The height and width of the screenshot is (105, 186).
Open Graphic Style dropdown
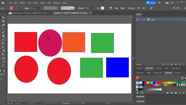pyautogui.click(x=105, y=8)
